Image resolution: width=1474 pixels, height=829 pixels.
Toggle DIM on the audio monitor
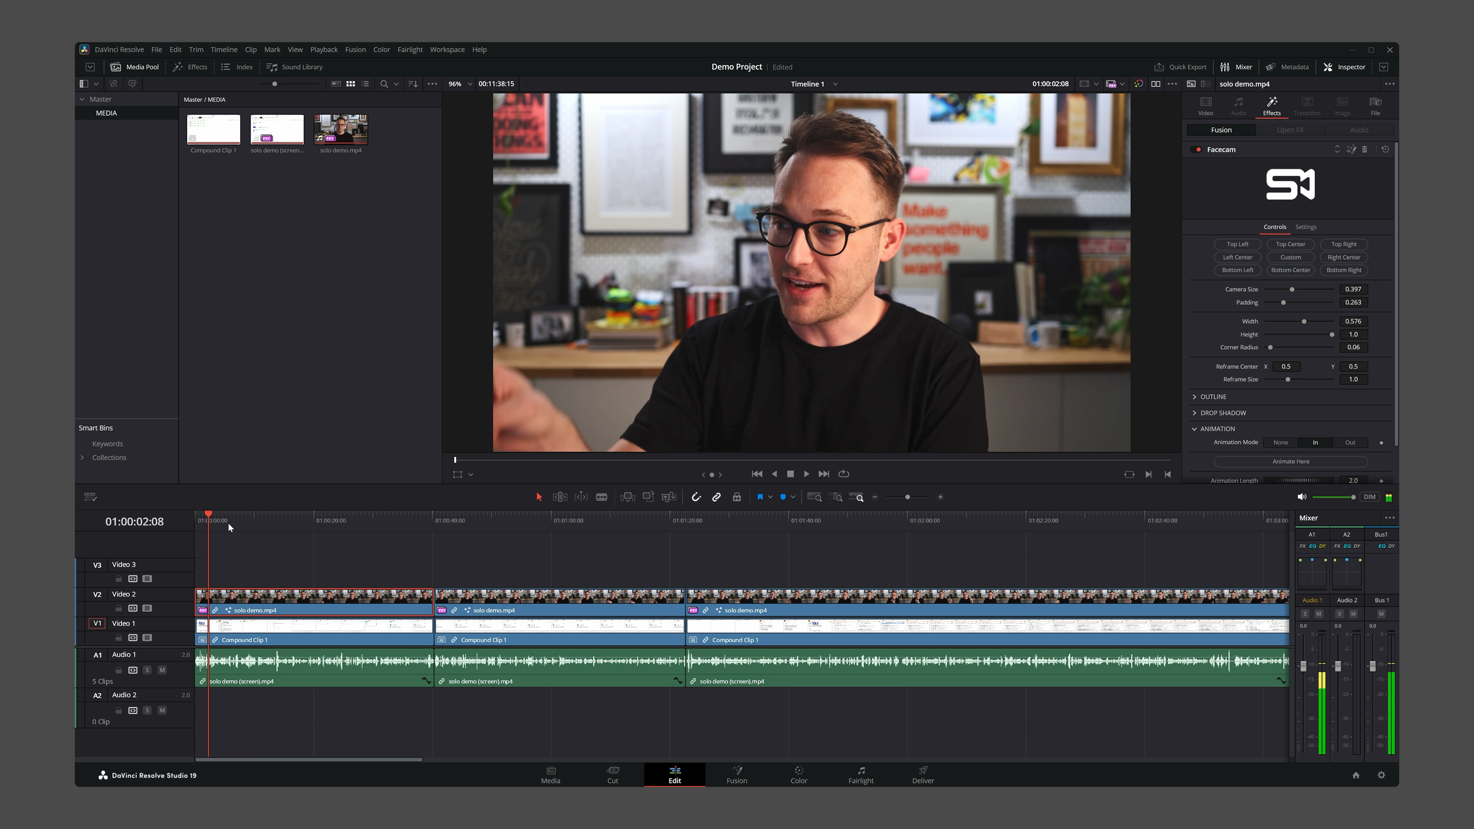pyautogui.click(x=1370, y=497)
